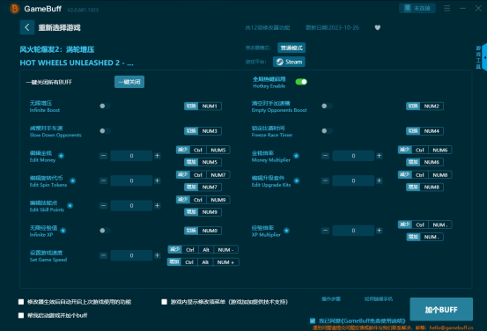The height and width of the screenshot is (331, 487).
Task: Uncheck the GameBuff disclaimer agreement checkbox
Action: [x=313, y=320]
